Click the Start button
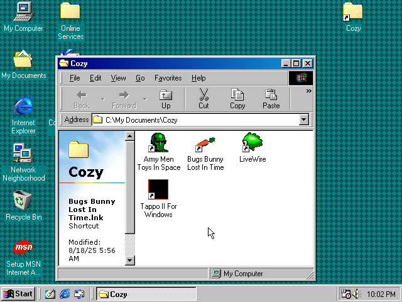The image size is (402, 302). 18,294
